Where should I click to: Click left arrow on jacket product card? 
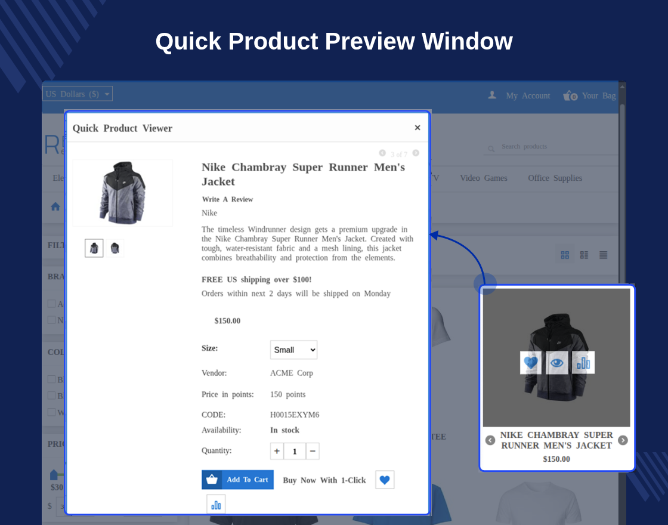490,440
